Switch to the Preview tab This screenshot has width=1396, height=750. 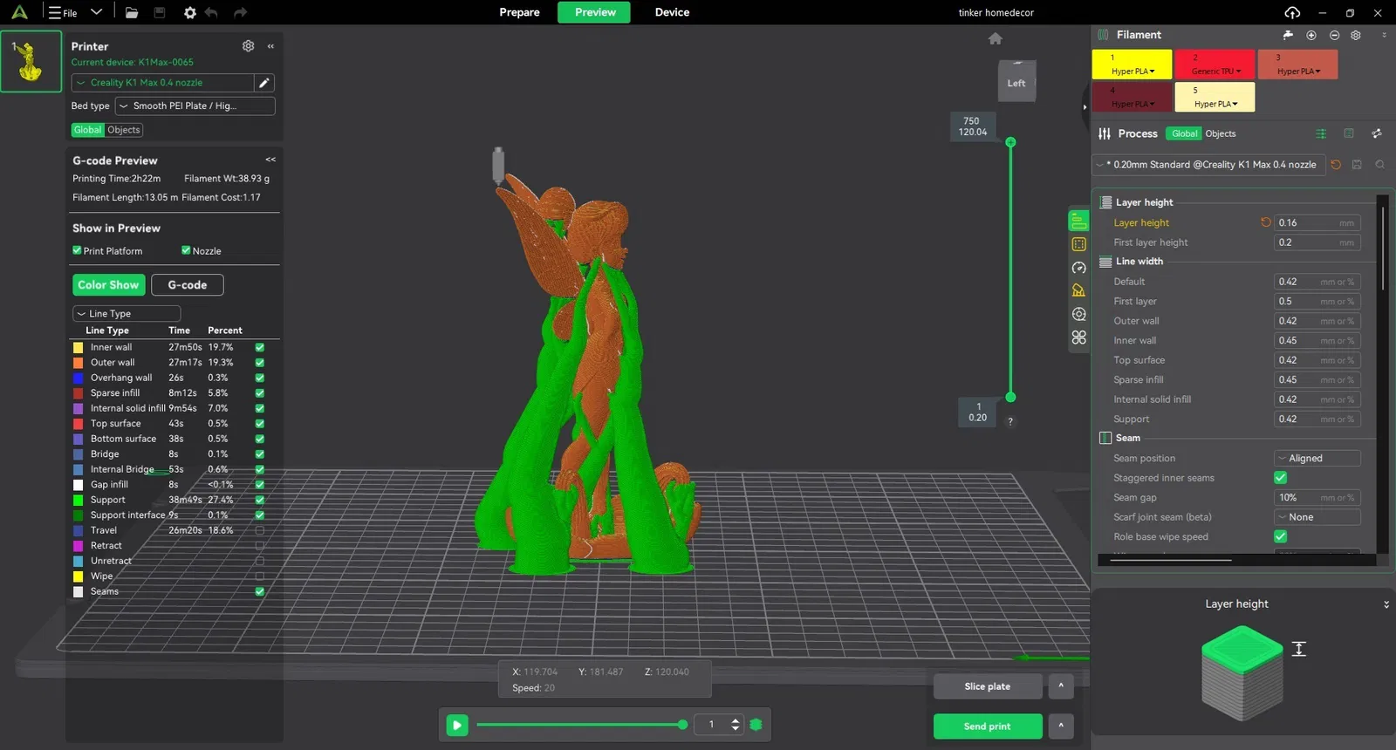[x=595, y=12]
